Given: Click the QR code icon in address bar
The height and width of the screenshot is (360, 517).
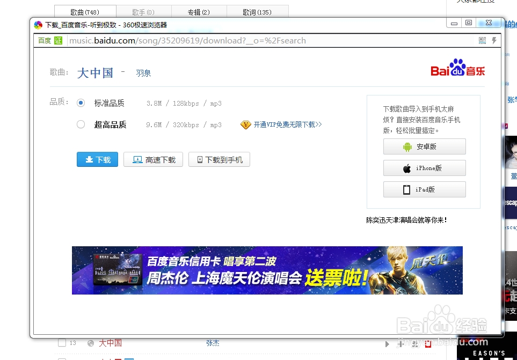Looking at the screenshot, I should (482, 40).
